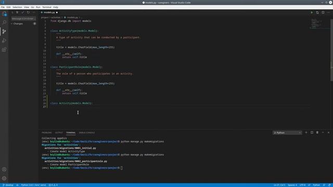Click the editor vertical scrollbar
The image size is (333, 187).
[x=331, y=50]
